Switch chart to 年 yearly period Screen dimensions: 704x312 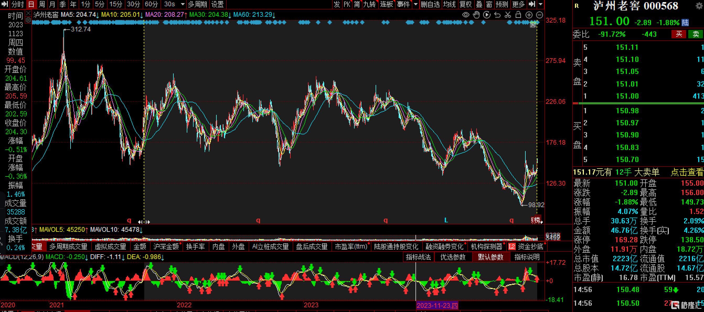click(73, 4)
